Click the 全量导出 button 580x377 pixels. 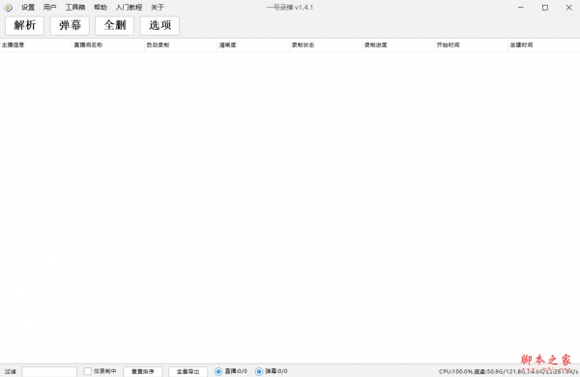click(188, 371)
